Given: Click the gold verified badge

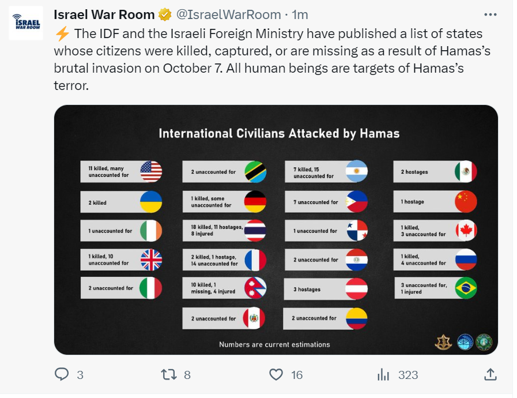Looking at the screenshot, I should [165, 14].
